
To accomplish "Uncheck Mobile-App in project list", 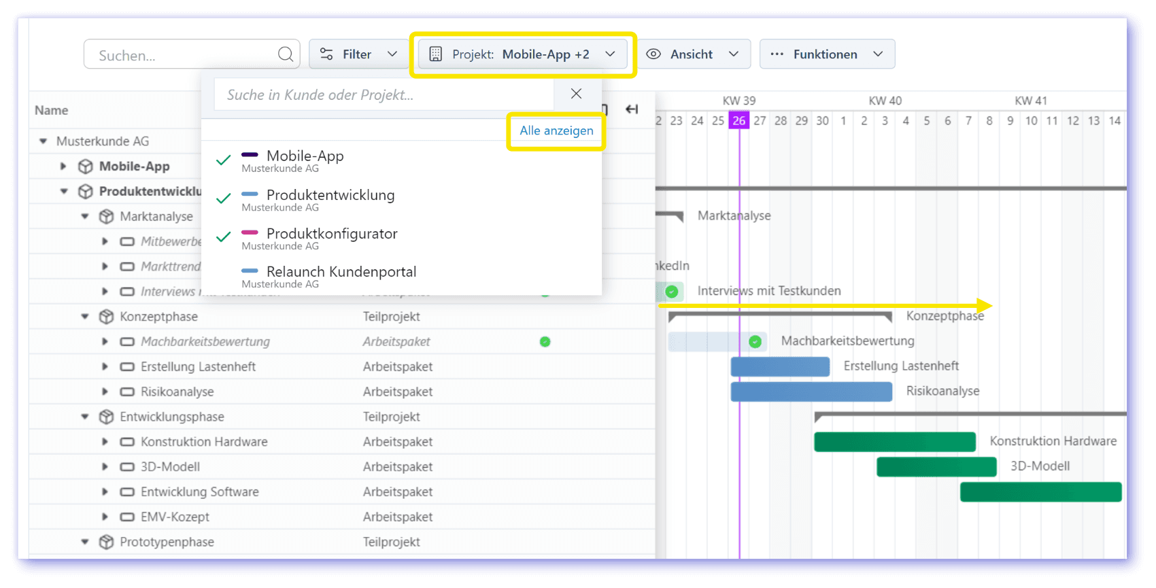I will tap(223, 161).
